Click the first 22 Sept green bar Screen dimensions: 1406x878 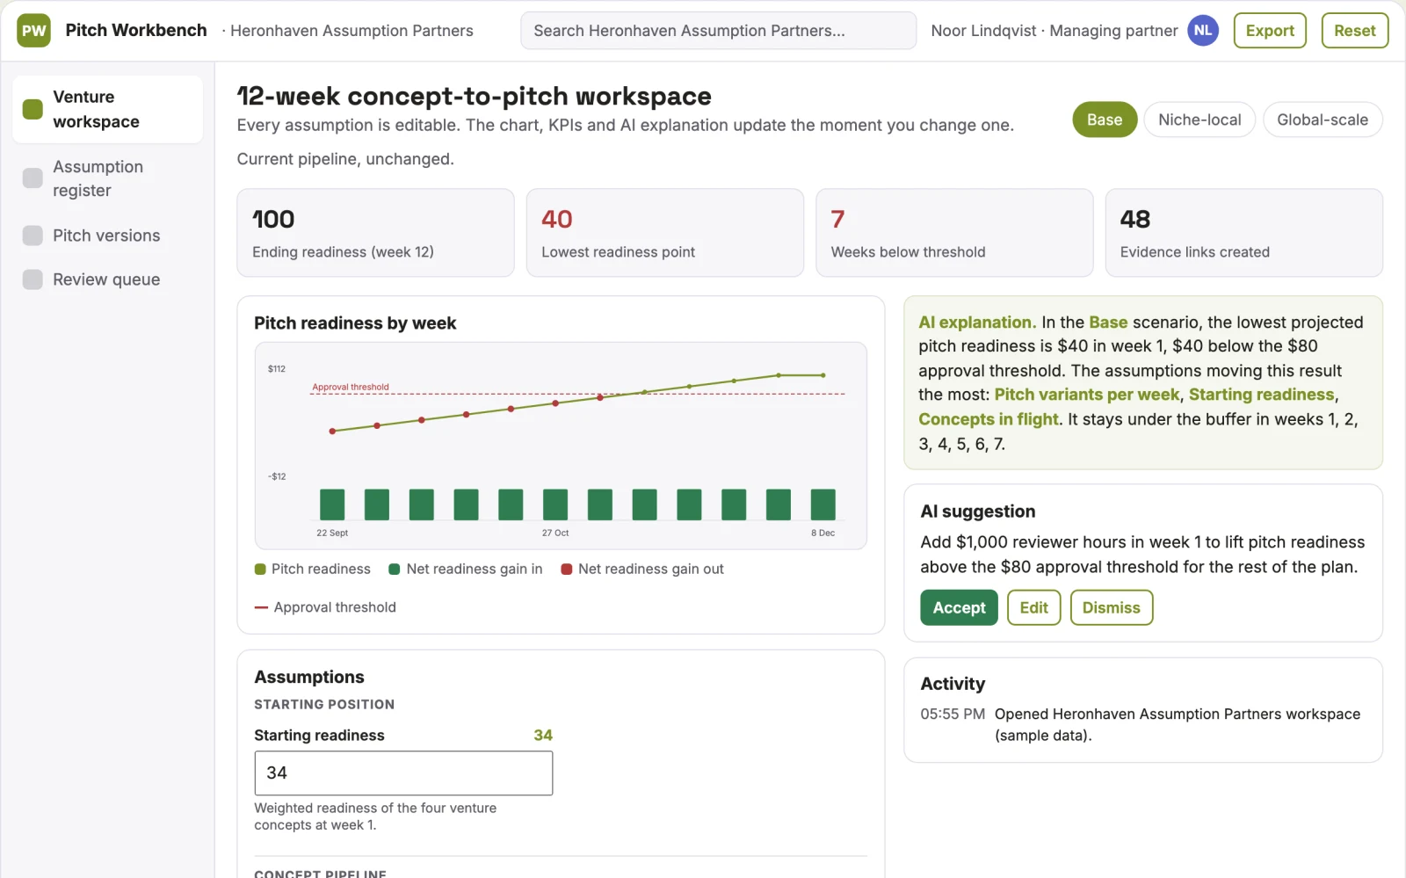click(332, 504)
